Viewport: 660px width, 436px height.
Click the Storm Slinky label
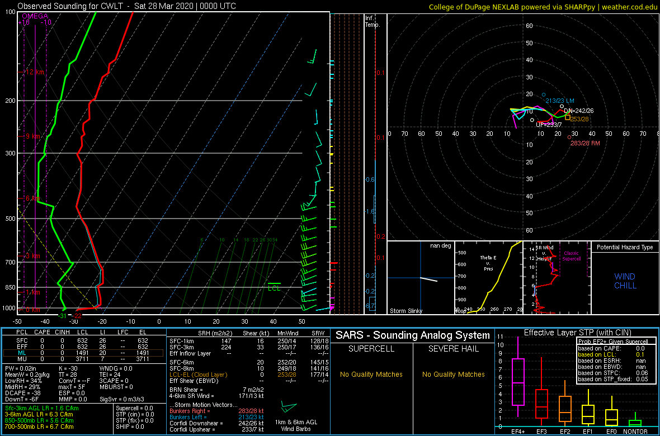pyautogui.click(x=406, y=311)
